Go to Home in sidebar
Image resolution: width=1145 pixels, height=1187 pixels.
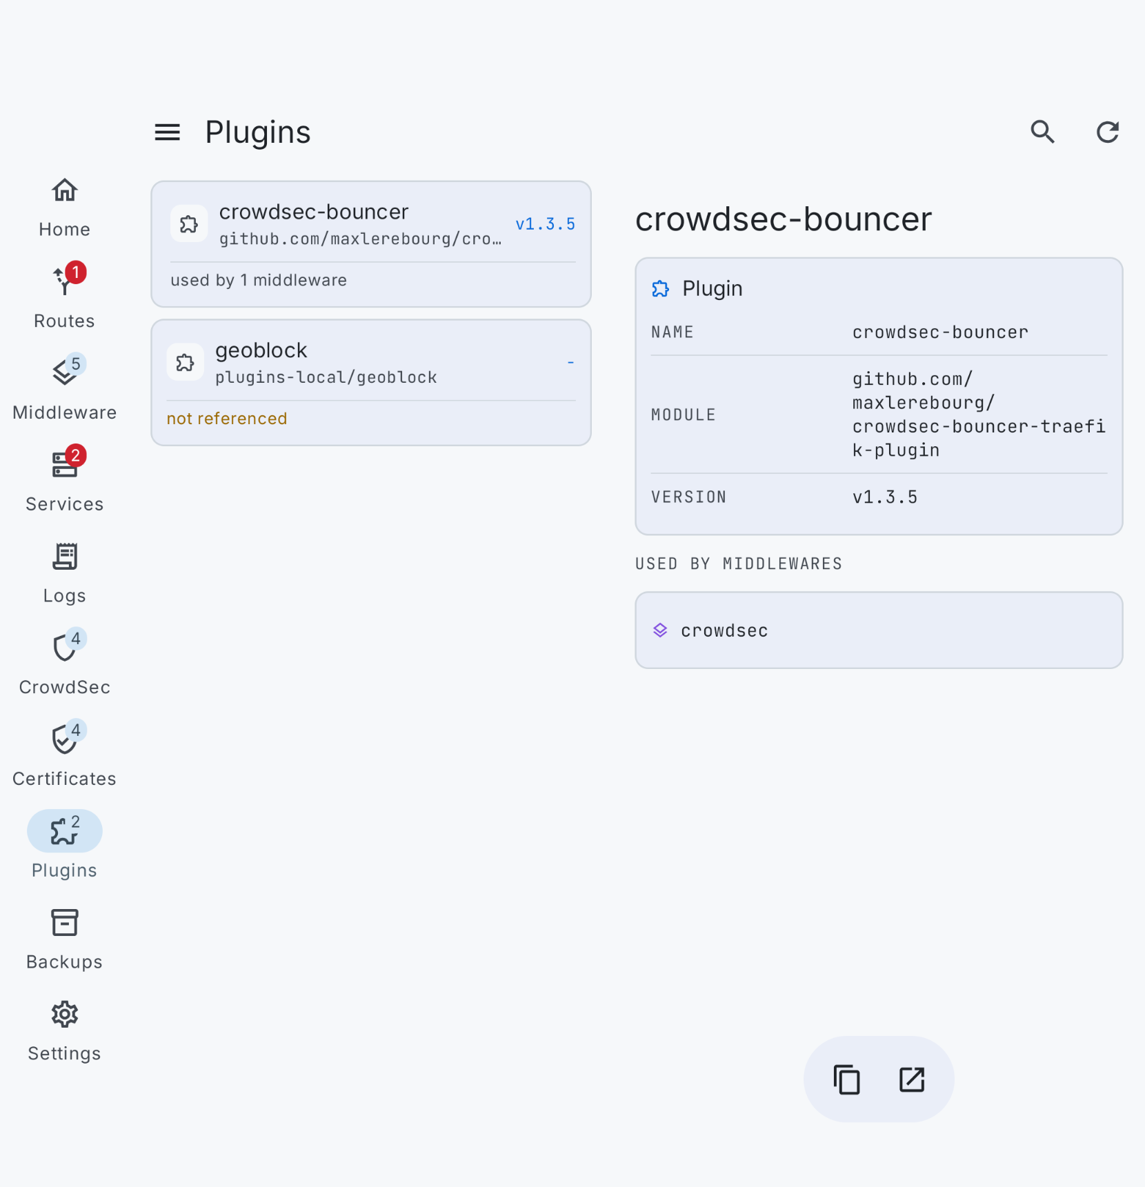[64, 207]
